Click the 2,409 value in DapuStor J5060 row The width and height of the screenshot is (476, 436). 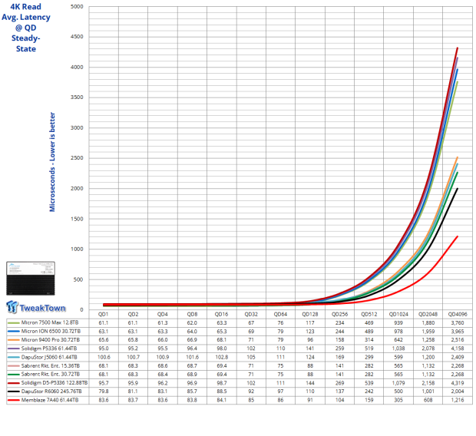[458, 357]
